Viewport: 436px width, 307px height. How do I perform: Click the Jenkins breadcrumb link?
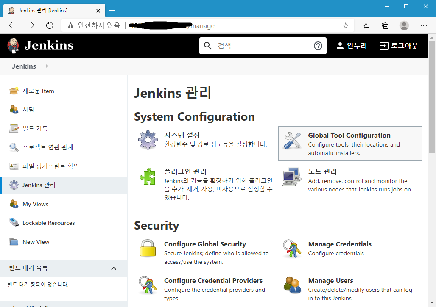[24, 66]
